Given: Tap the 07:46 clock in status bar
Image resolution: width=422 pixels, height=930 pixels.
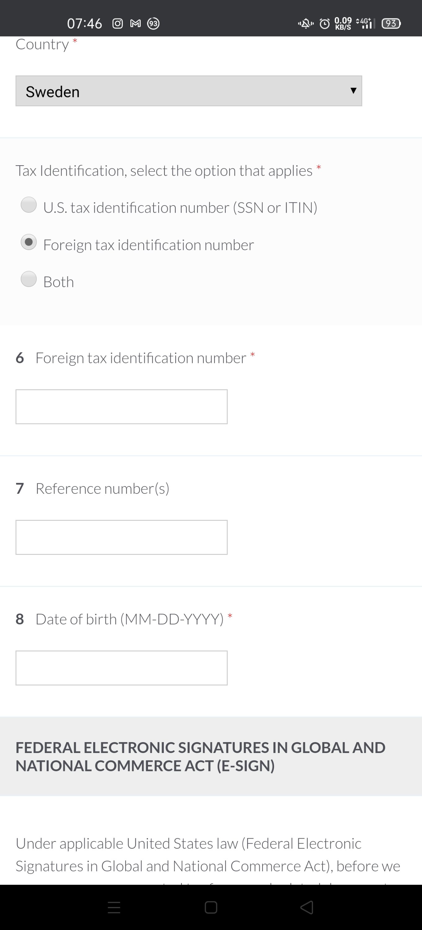Looking at the screenshot, I should 85,24.
